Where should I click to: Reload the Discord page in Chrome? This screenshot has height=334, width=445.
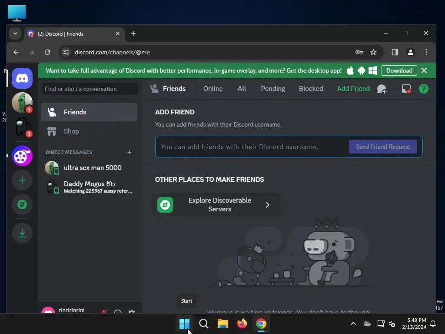point(47,52)
